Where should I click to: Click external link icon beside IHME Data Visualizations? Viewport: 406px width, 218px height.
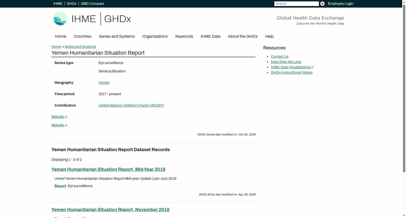click(x=312, y=67)
